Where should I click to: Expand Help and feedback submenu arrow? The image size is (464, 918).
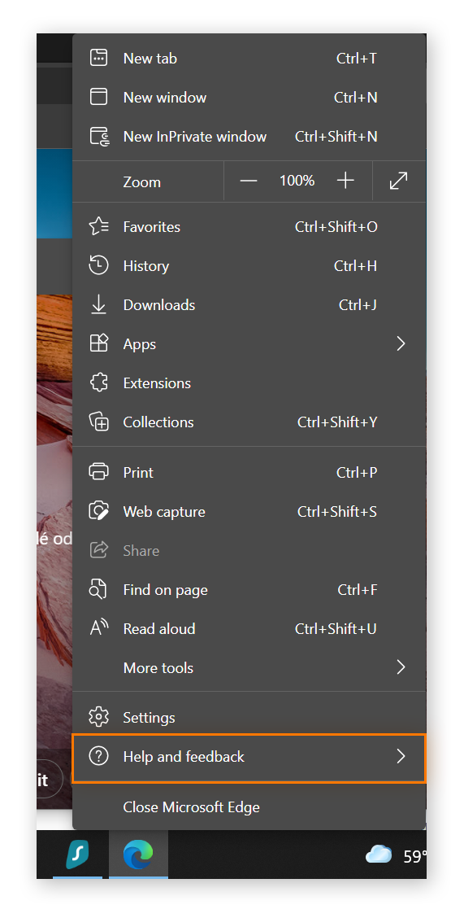tap(401, 756)
